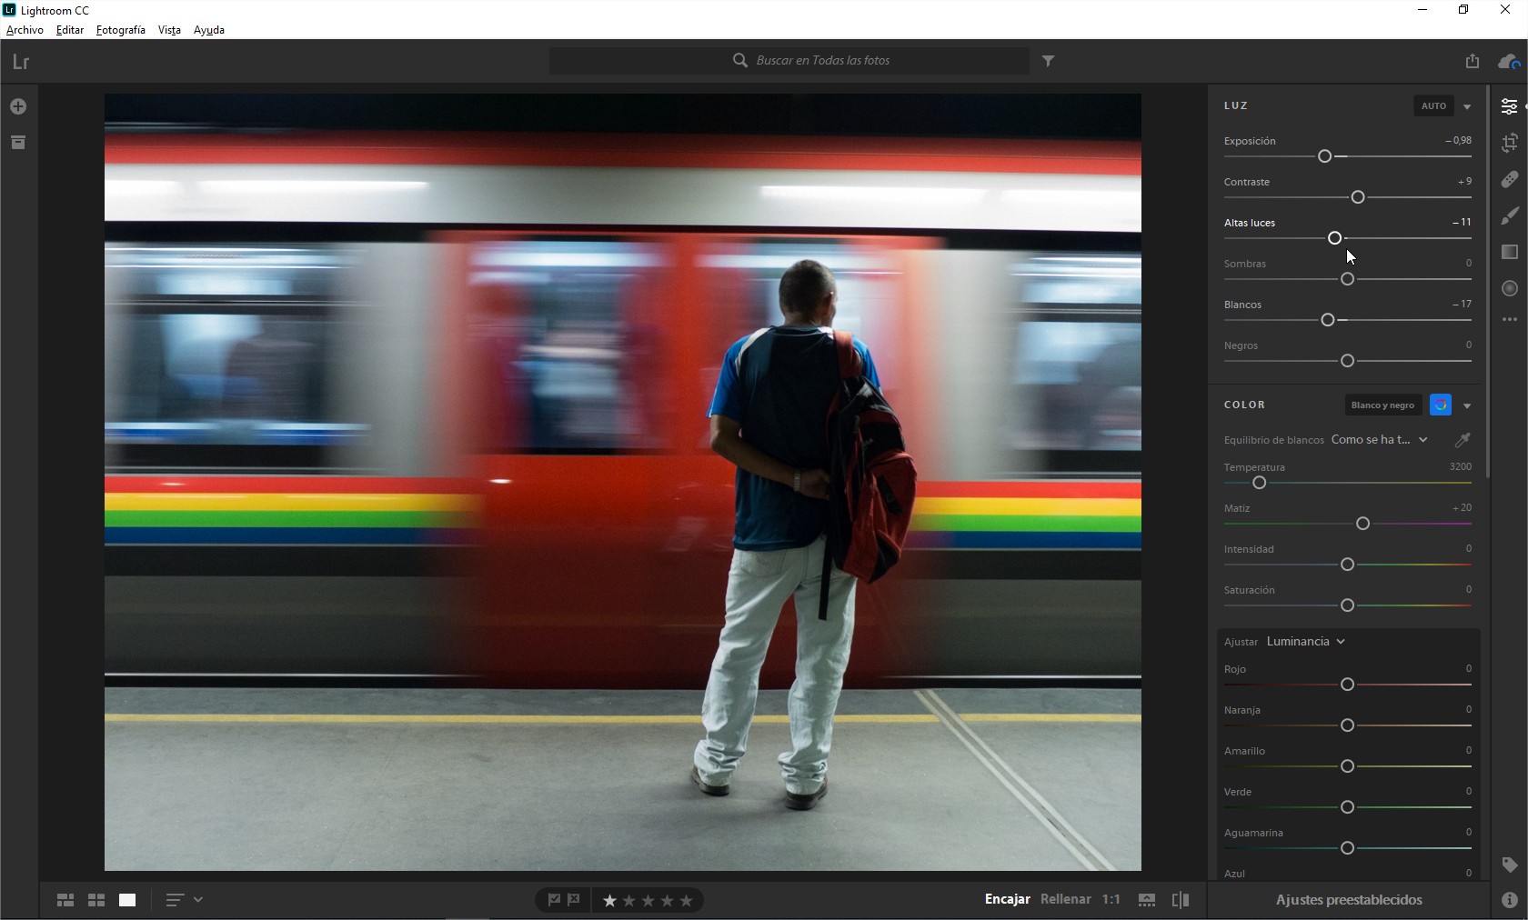This screenshot has height=920, width=1528.
Task: Click the AUTO light adjustment button
Action: pos(1434,106)
